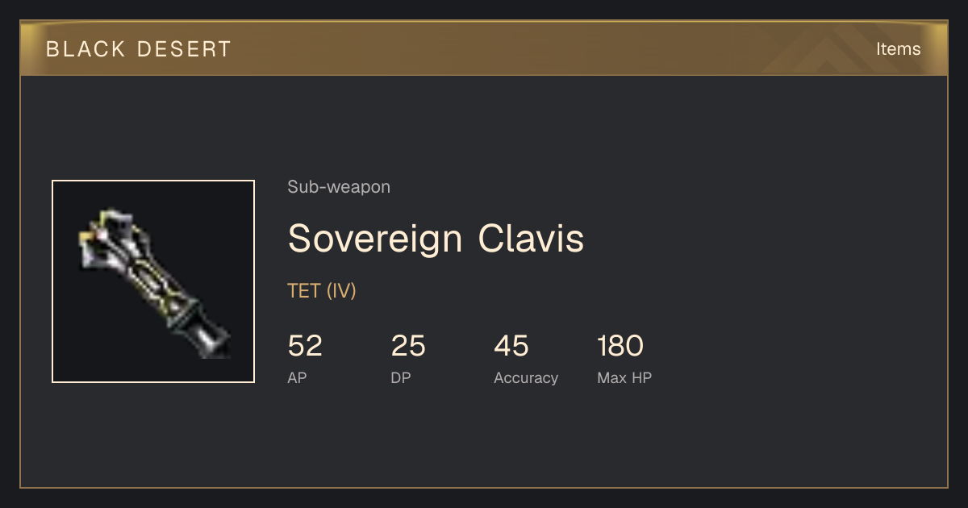968x508 pixels.
Task: Click the empty card area below stats
Action: [484, 439]
